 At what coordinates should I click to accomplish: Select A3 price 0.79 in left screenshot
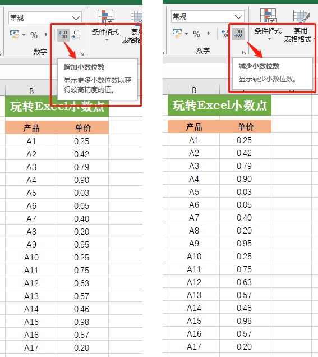click(82, 167)
